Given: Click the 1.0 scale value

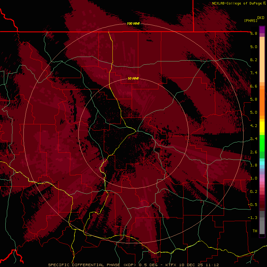Looking at the screenshot, I should tap(254, 178).
